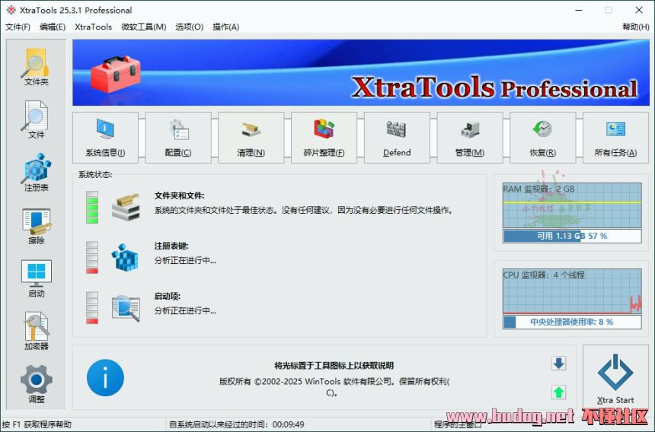655x432 pixels.
Task: Open the 碎片整理 defrag tab
Action: point(324,138)
